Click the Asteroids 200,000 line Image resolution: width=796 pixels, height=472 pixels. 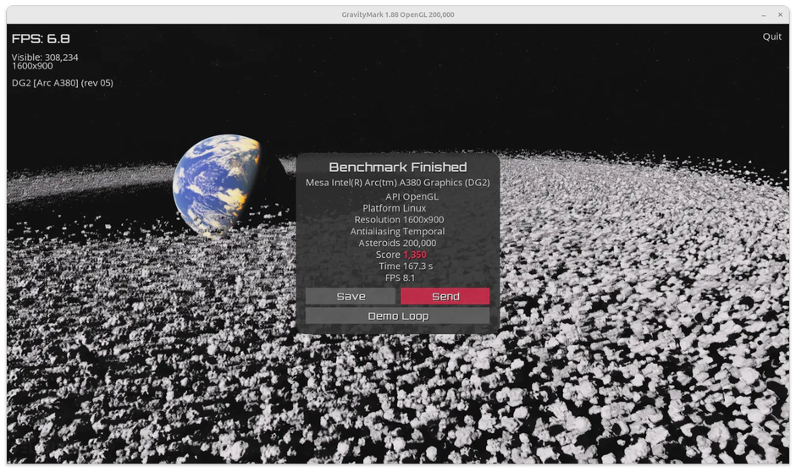[397, 243]
